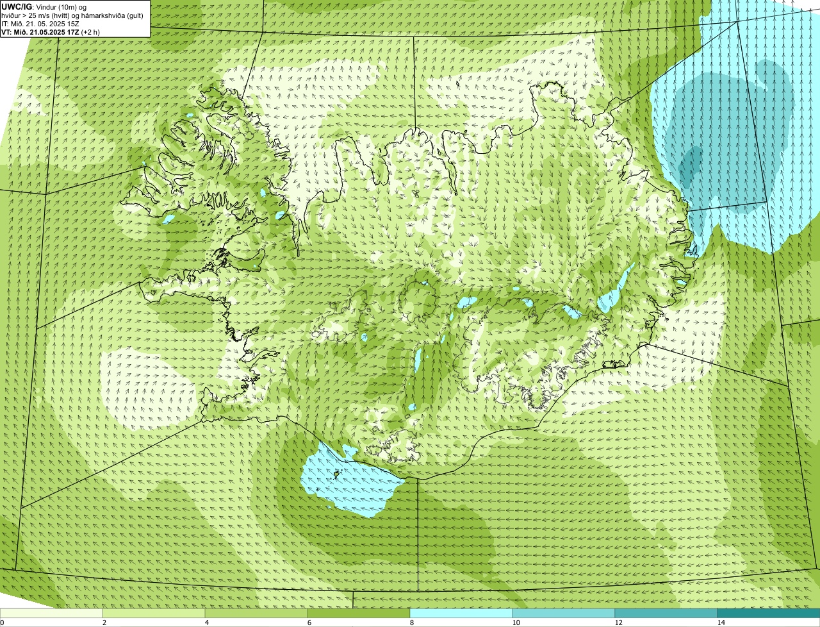Select the 8–10 m/s light cyan legend swatch
The height and width of the screenshot is (627, 820).
(x=461, y=613)
